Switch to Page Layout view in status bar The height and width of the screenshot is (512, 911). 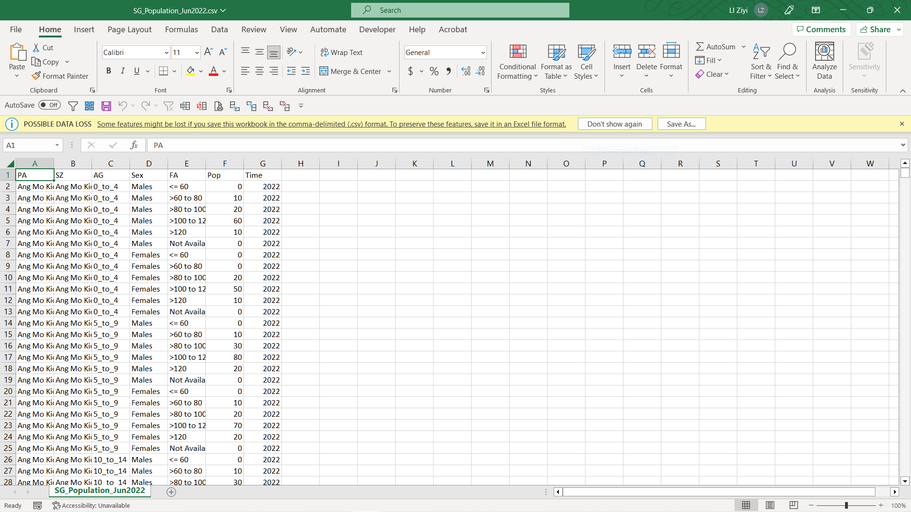(x=770, y=505)
